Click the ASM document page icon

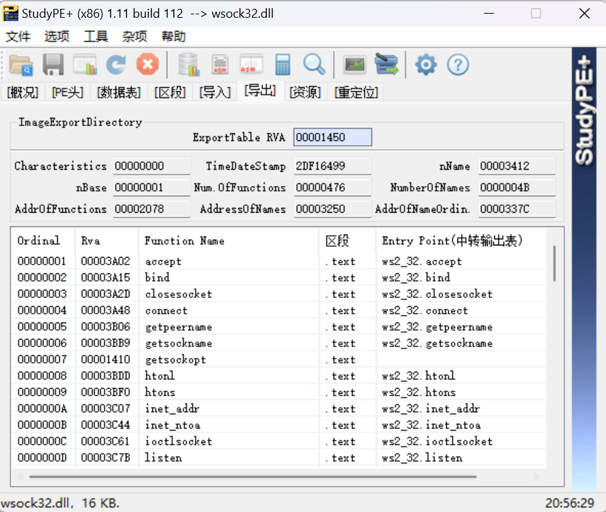[x=220, y=65]
